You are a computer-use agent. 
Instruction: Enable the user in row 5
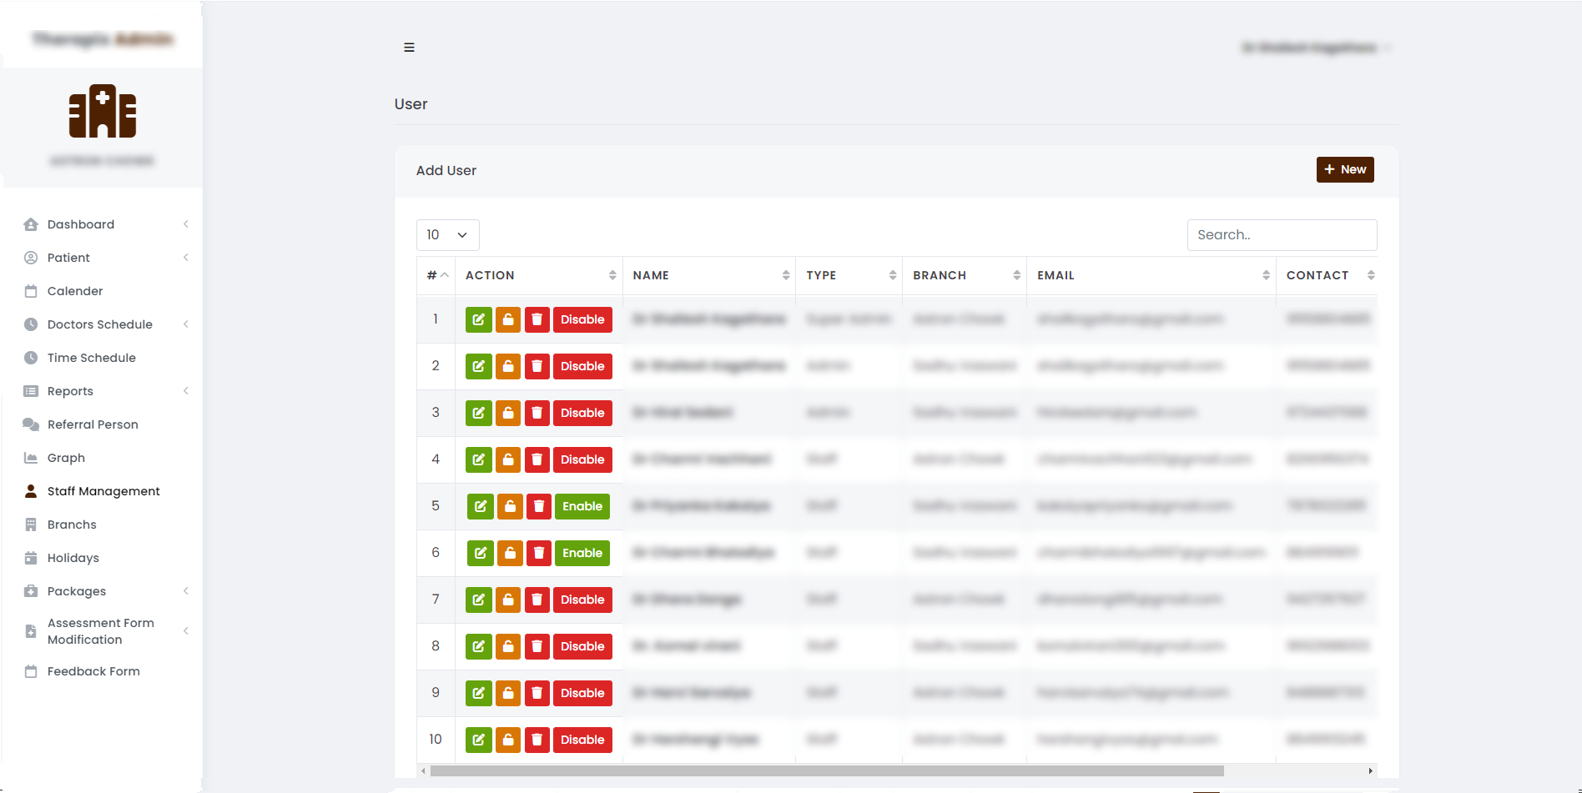582,506
